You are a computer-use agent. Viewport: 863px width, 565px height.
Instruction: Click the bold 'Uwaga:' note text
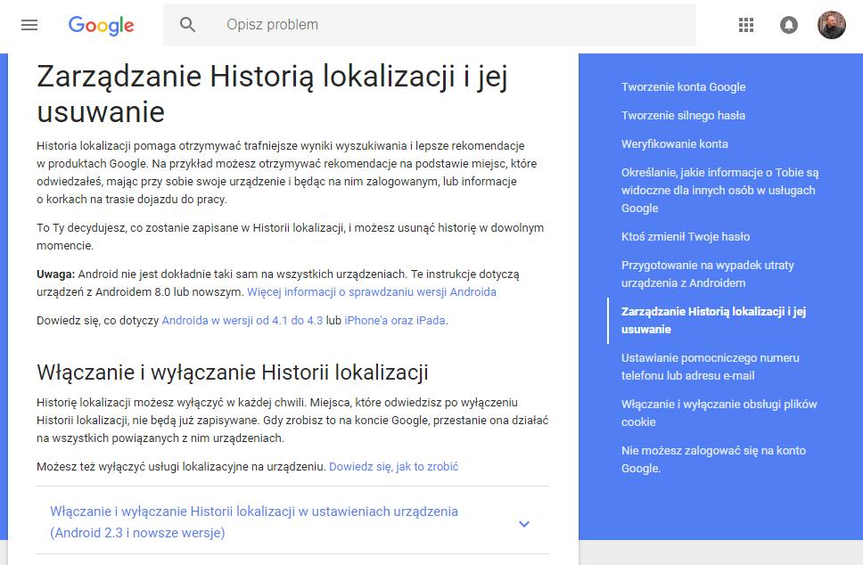55,274
